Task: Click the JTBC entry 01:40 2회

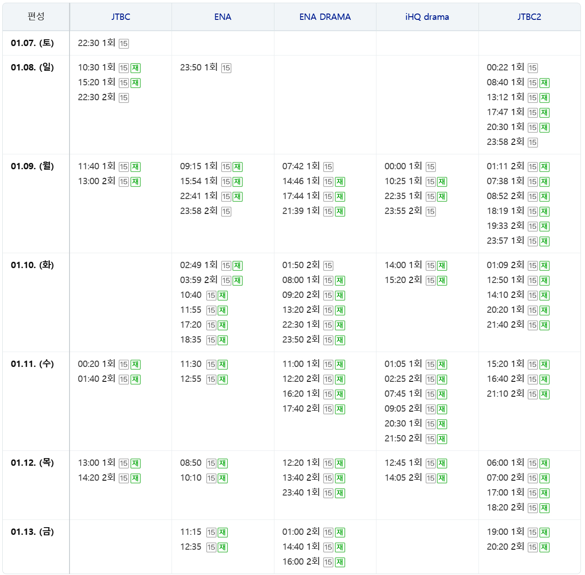Action: 97,379
